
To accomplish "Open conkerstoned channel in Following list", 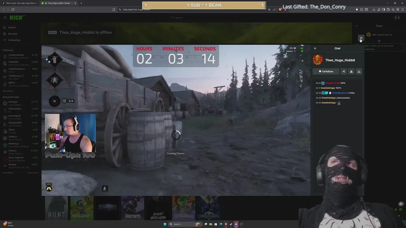I will (x=20, y=56).
